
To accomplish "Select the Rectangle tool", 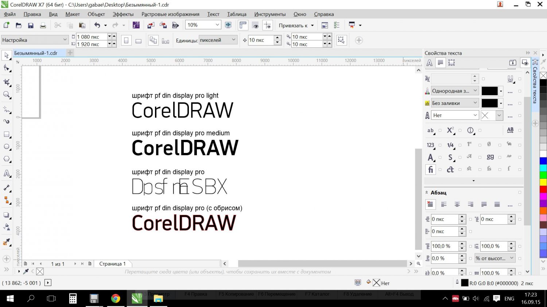I will (x=7, y=134).
